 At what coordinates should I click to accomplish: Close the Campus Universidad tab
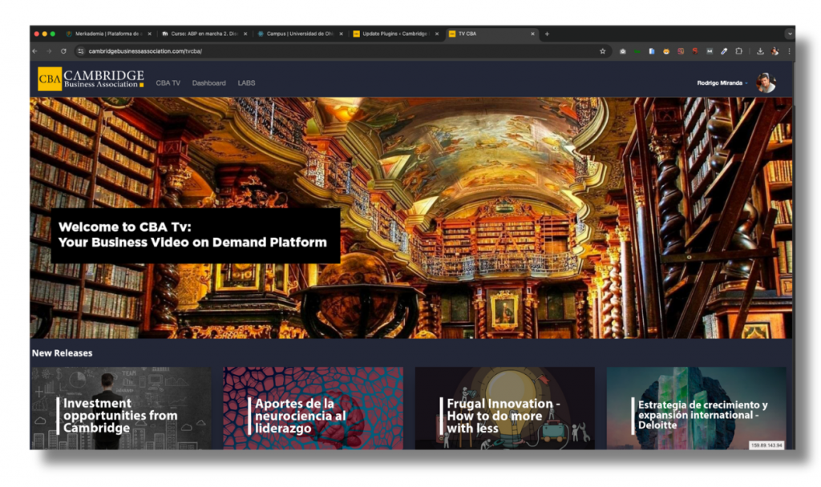[x=341, y=34]
